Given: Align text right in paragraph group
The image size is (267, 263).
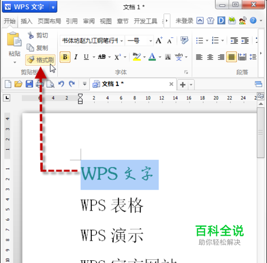Looking at the screenshot, I should click(x=221, y=57).
